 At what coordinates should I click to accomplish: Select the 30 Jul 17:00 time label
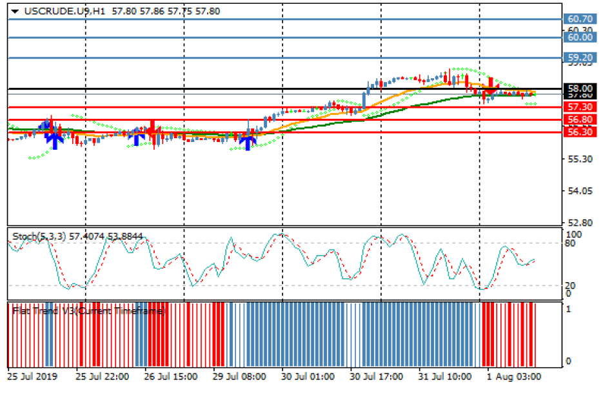[377, 376]
